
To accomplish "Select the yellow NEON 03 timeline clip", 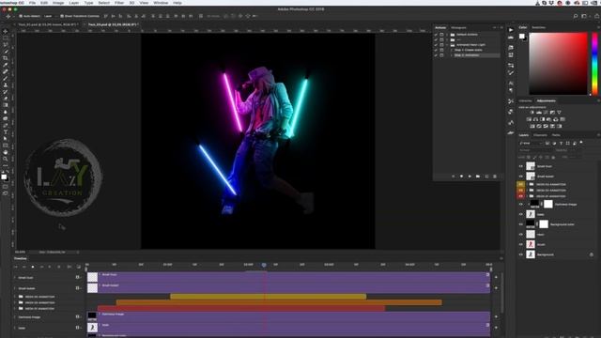I will point(268,297).
